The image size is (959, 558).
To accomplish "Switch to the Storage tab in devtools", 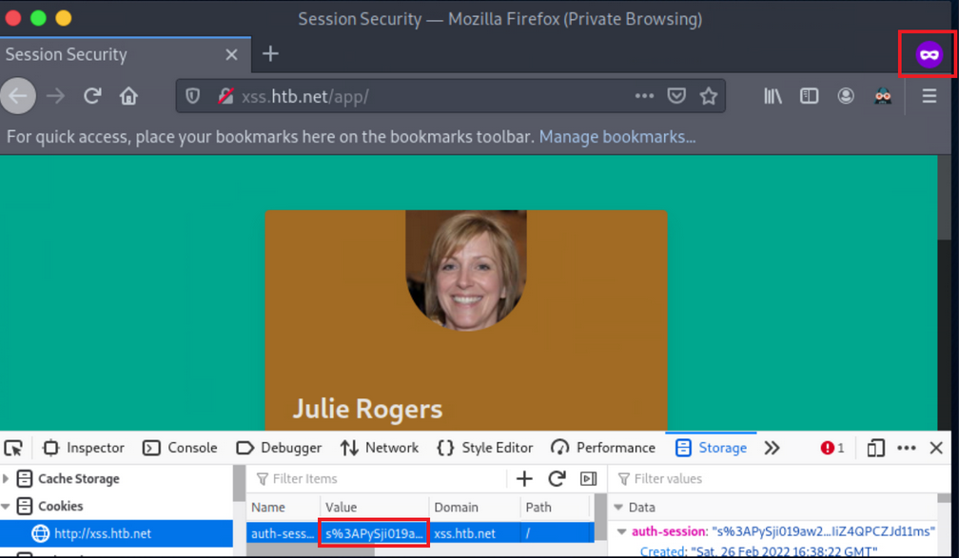I will click(711, 447).
